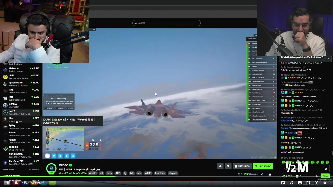
Task: Click username kallaf in chat
Action: [x=284, y=152]
